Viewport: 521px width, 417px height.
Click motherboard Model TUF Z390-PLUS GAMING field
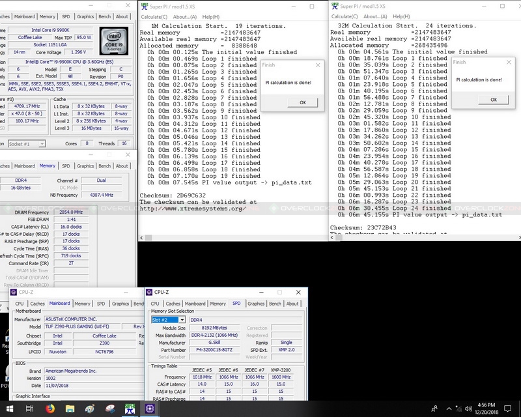tap(82, 326)
